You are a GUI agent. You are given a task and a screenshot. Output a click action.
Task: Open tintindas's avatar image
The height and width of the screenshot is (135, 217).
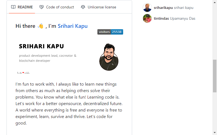pos(147,18)
